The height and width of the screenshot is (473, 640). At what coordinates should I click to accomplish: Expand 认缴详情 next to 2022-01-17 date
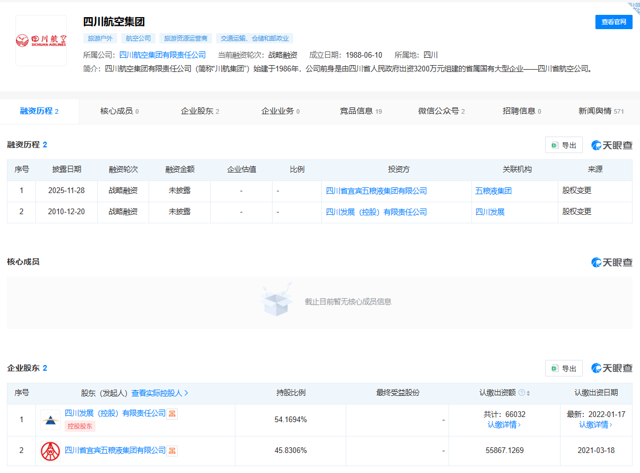click(595, 424)
